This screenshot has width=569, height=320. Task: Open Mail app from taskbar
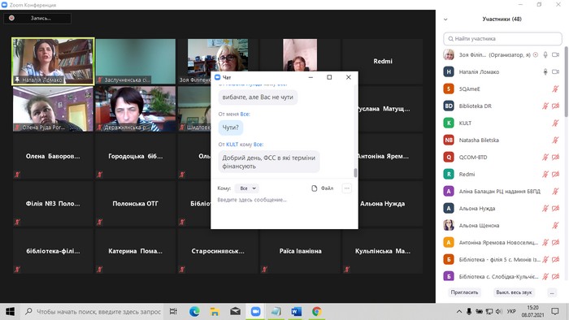click(x=235, y=312)
